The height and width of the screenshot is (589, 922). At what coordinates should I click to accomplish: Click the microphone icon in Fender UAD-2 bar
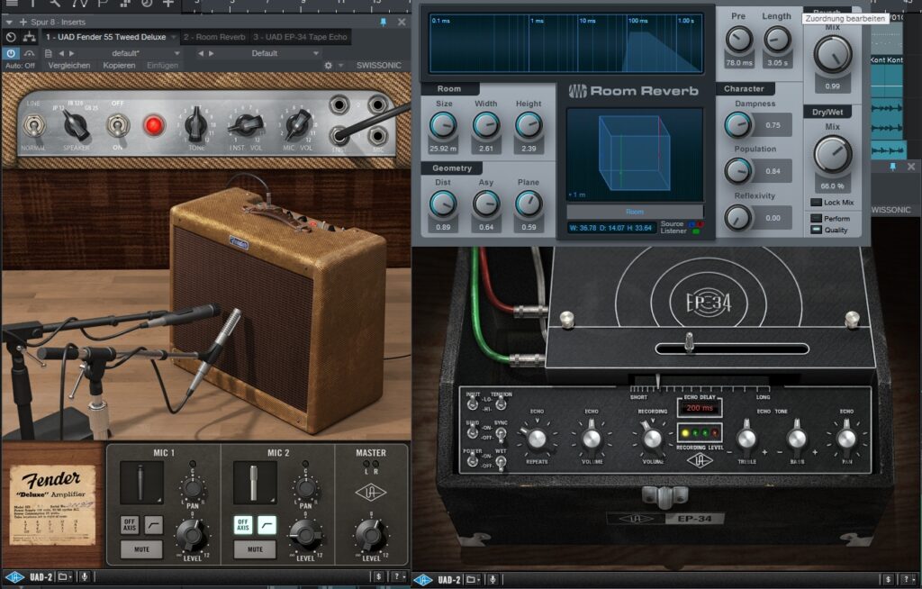click(x=84, y=577)
